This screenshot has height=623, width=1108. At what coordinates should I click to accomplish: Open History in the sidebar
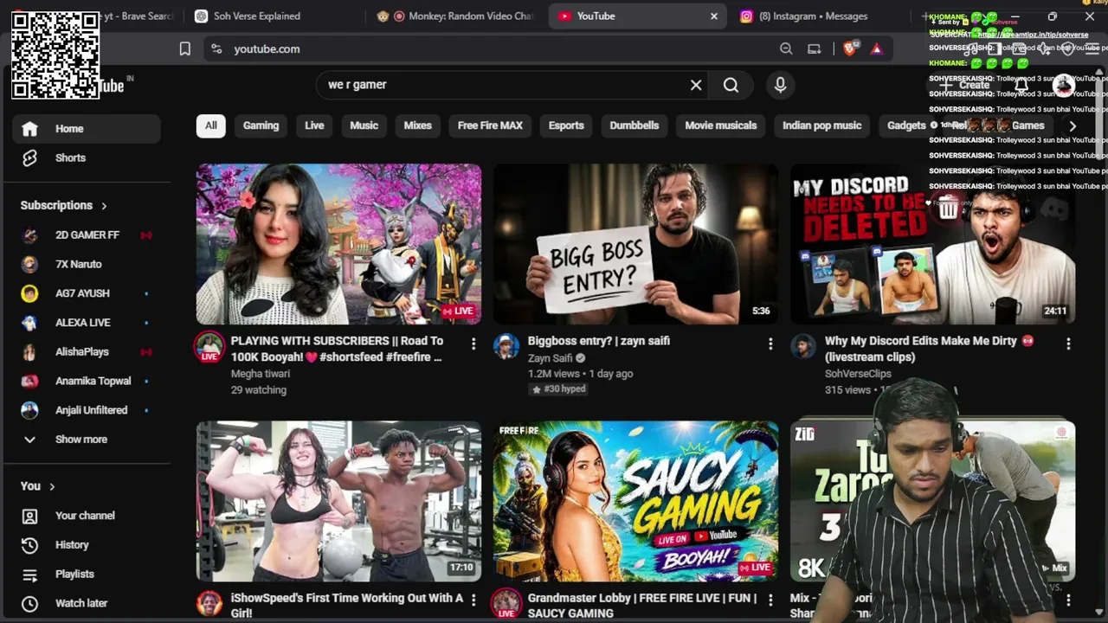[x=87, y=545]
